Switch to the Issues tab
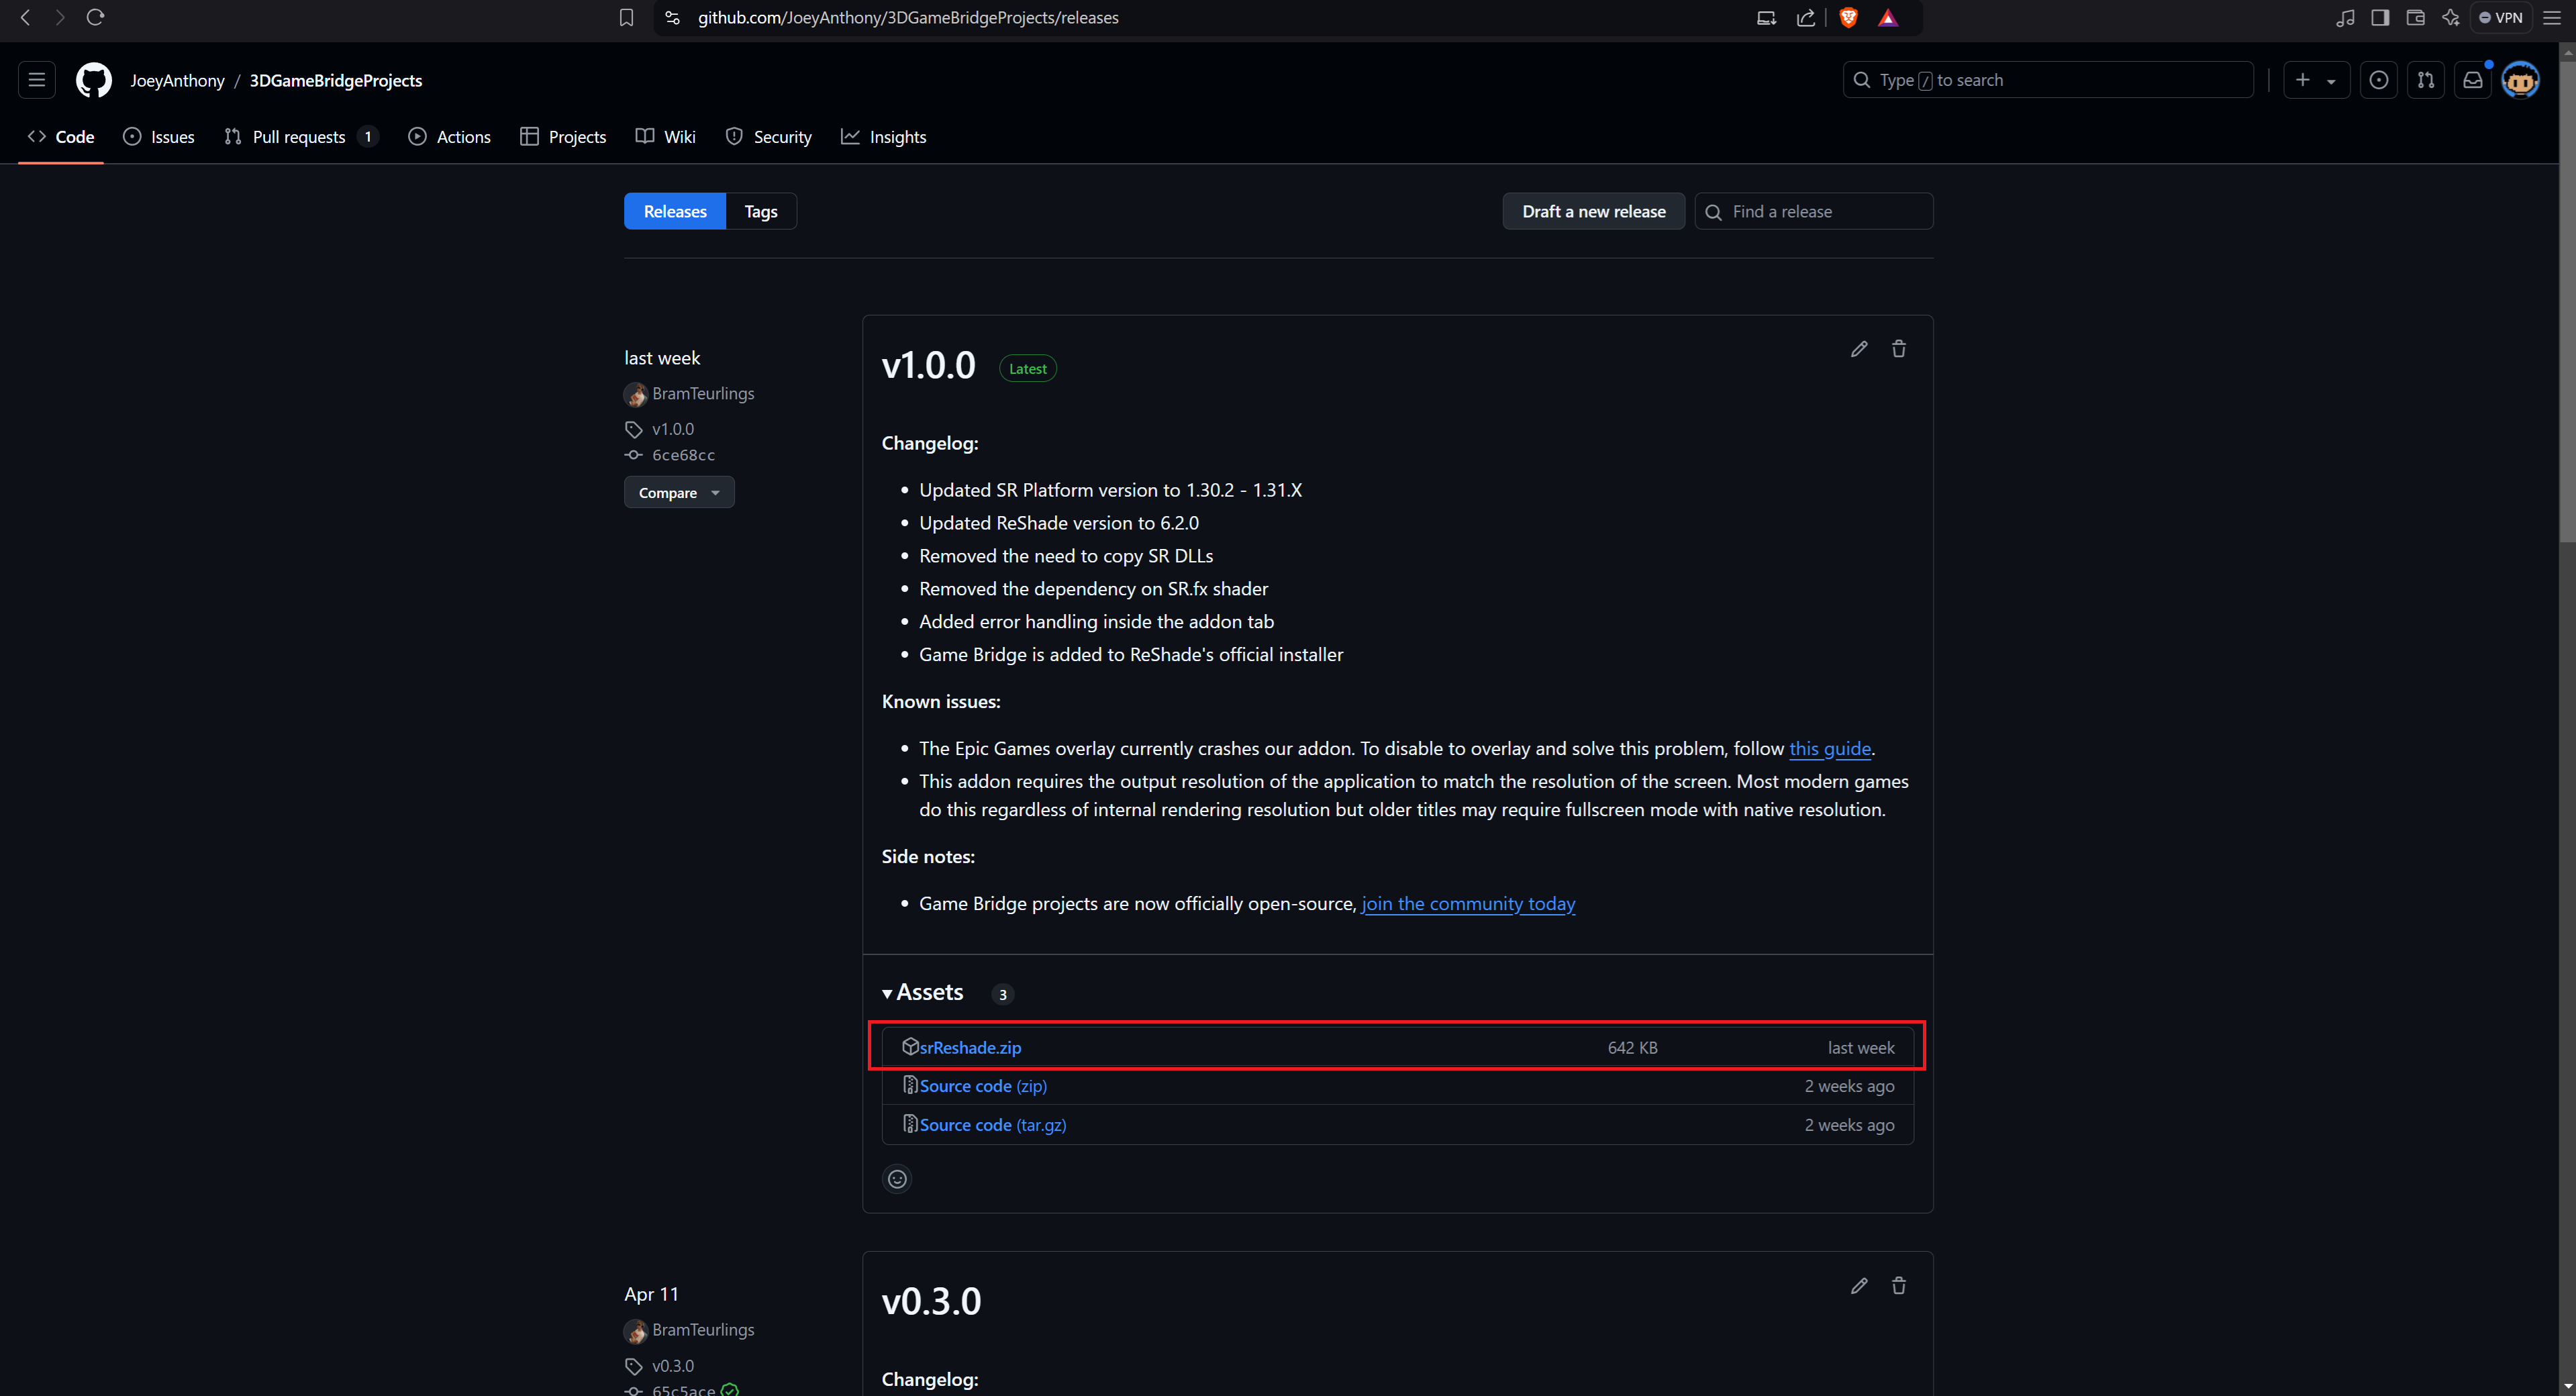Screen dimensions: 2576x1396 click(159, 137)
